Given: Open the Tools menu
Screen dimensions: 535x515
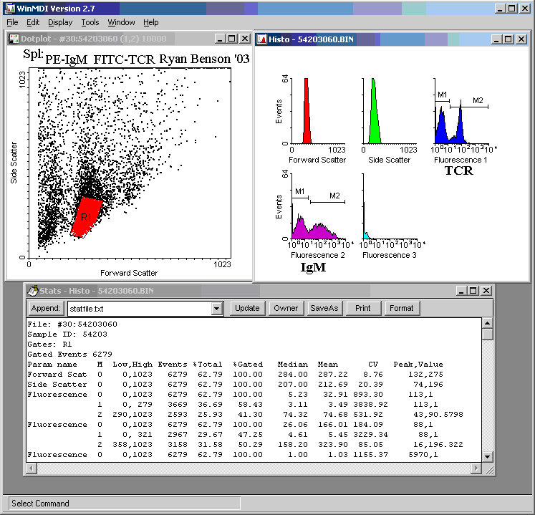Looking at the screenshot, I should coord(90,23).
